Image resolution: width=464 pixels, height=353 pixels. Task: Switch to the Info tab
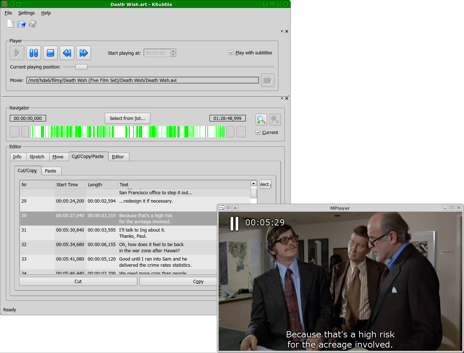click(17, 157)
